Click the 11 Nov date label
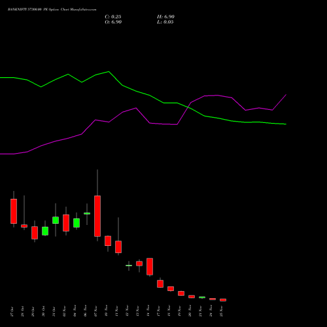327x327 pixels. tap(116, 311)
